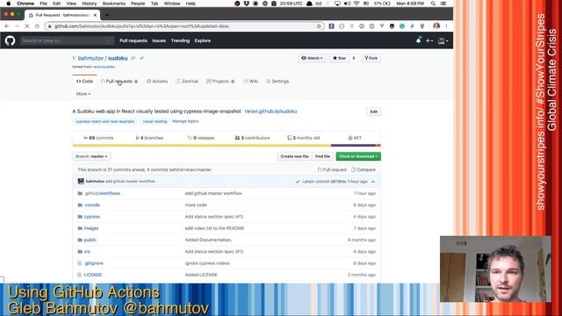Viewport: 562px width, 316px height.
Task: Switch to Actions tab
Action: [157, 82]
